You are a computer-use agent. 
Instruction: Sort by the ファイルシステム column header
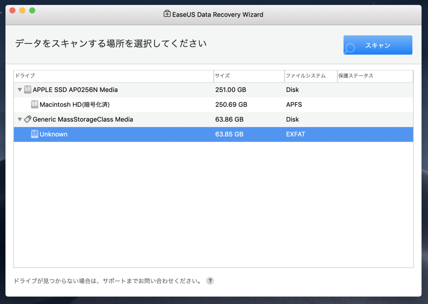[311, 76]
